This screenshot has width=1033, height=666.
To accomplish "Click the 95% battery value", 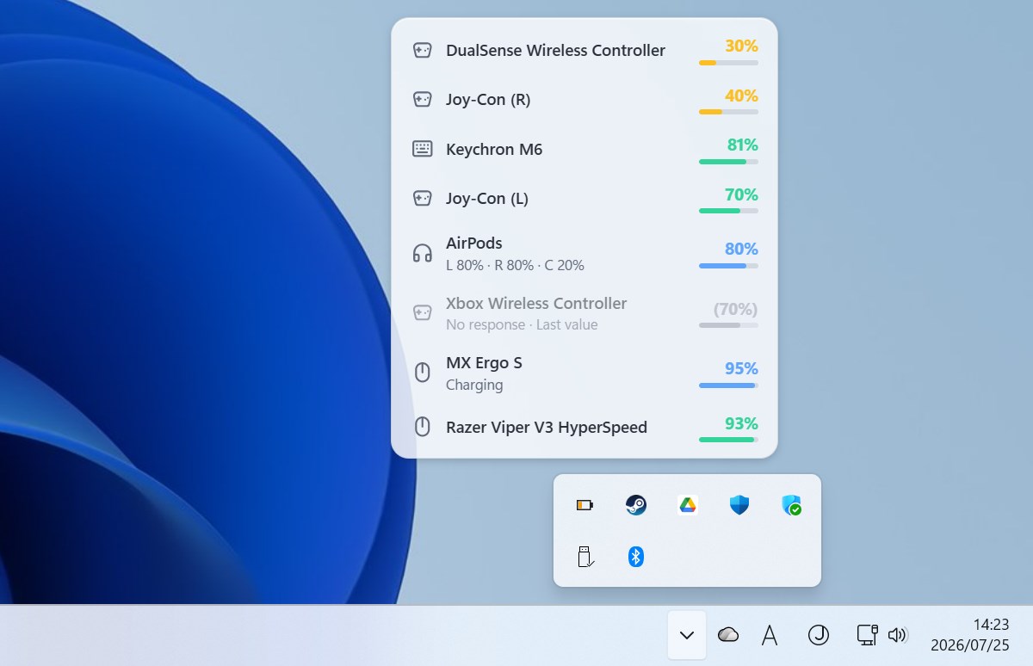I will (741, 368).
